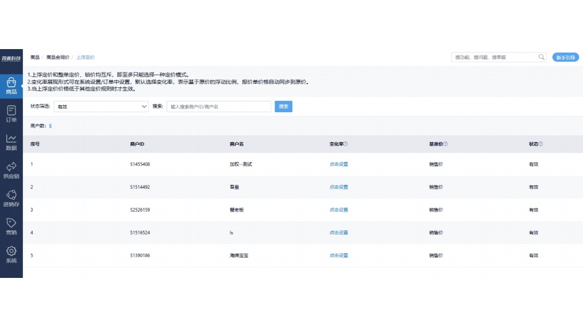Screen dimensions: 583x327
Task: Click 点击设置 for merchant S1516524
Action: point(338,233)
